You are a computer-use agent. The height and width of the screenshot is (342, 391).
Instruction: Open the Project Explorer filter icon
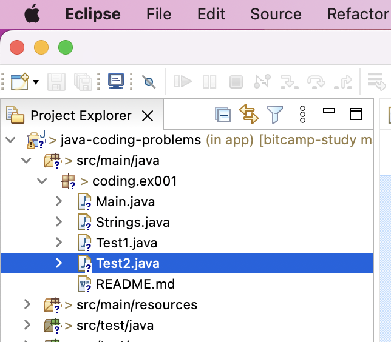(x=275, y=115)
